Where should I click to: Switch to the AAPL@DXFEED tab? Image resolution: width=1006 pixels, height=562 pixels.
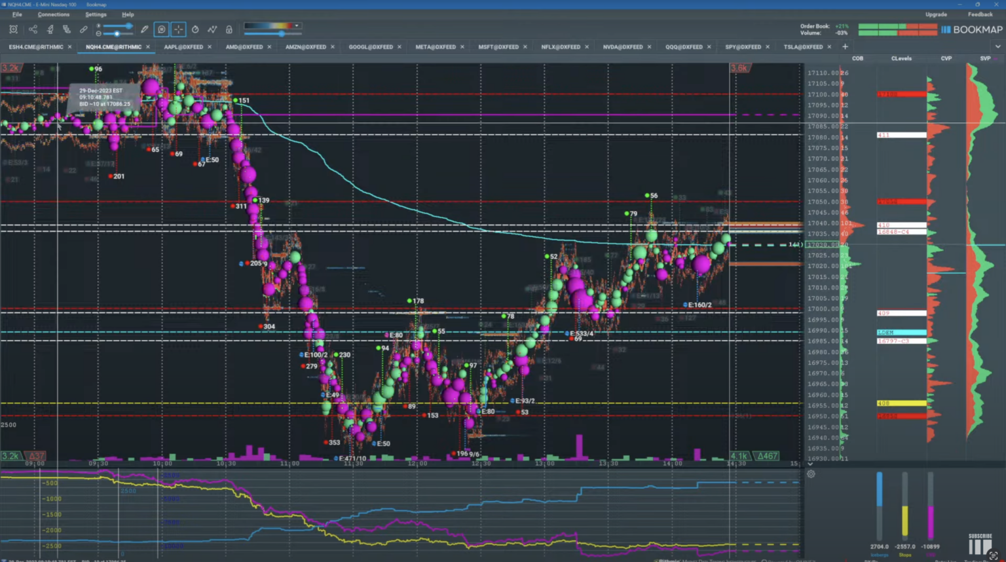coord(183,47)
